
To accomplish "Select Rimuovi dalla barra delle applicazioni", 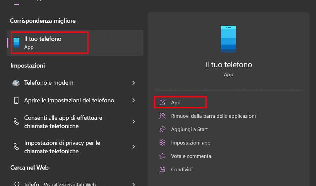I will click(213, 116).
